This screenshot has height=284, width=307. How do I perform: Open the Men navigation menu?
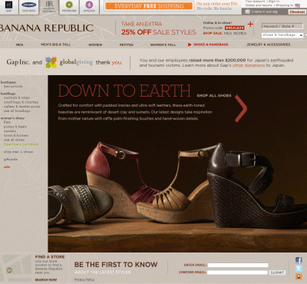19,45
